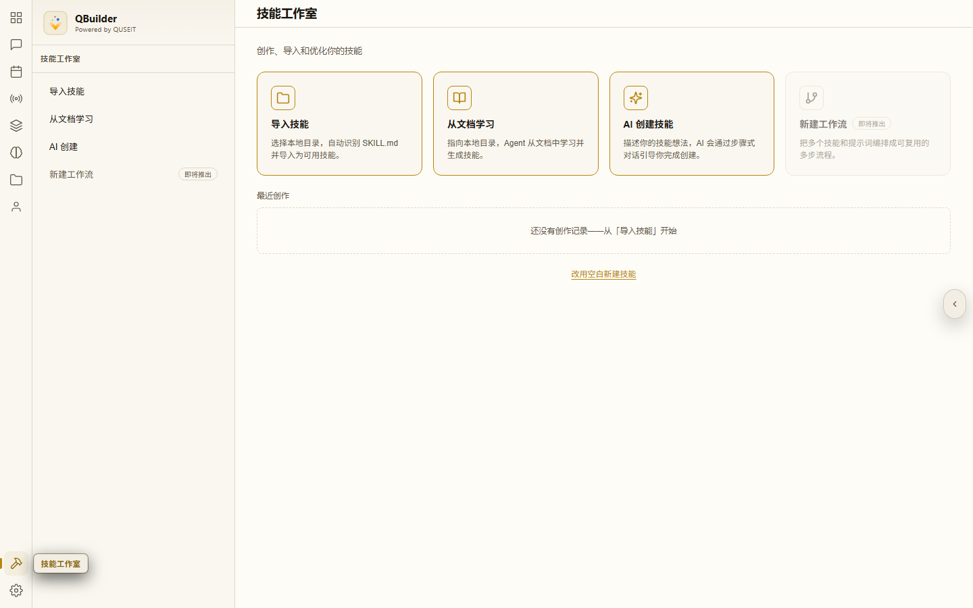Open the settings gear icon
This screenshot has width=973, height=608.
pos(16,590)
